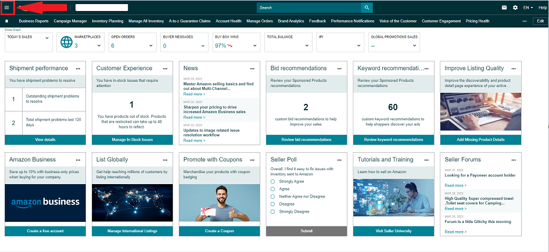This screenshot has width=549, height=252.
Task: Click the search magnifier button
Action: pyautogui.click(x=367, y=8)
